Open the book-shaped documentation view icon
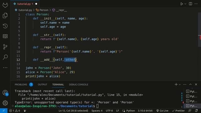The image size is (201, 113). coord(5,36)
